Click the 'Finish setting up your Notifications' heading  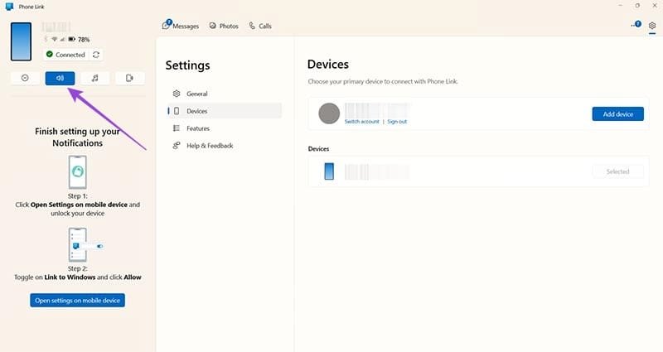pos(77,137)
